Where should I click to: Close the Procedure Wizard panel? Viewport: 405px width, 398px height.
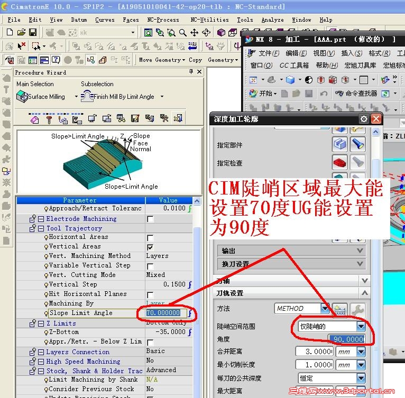(x=199, y=71)
